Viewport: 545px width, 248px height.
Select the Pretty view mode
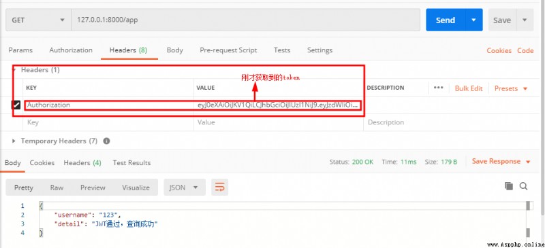(24, 188)
